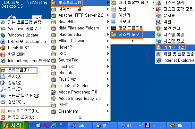Open 내게 필요한 옵션 submenu

133,3
